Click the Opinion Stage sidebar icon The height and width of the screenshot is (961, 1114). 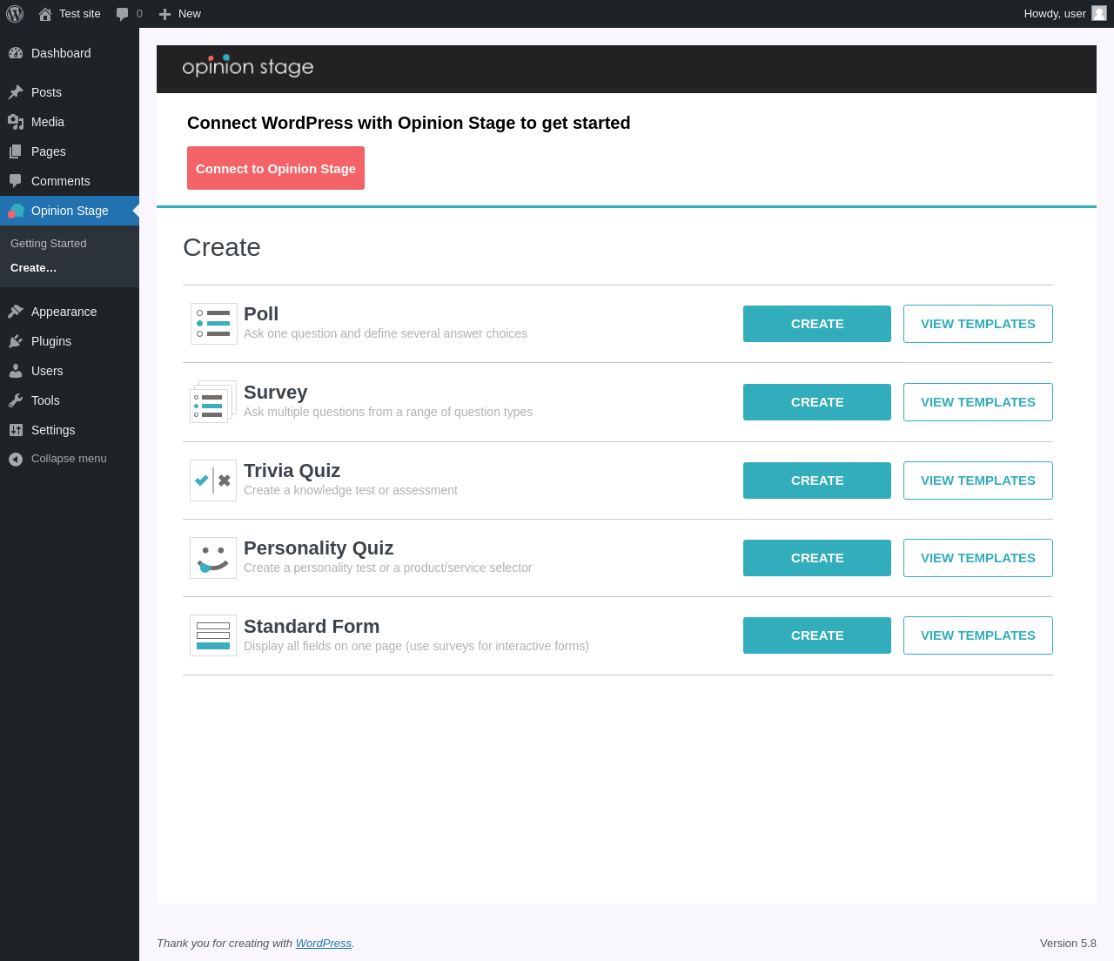pyautogui.click(x=16, y=211)
